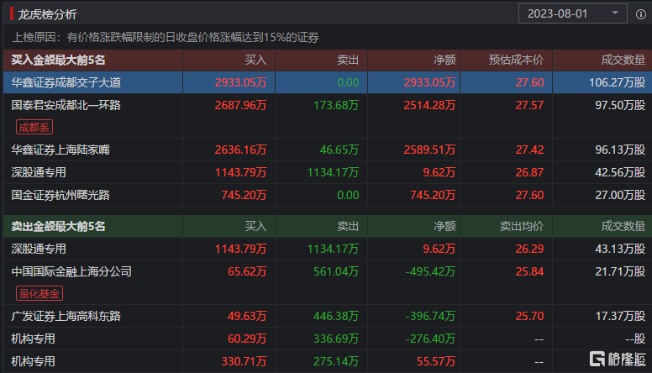Click 净额 column header in sell table
Screen dimensions: 652x373
tap(444, 226)
